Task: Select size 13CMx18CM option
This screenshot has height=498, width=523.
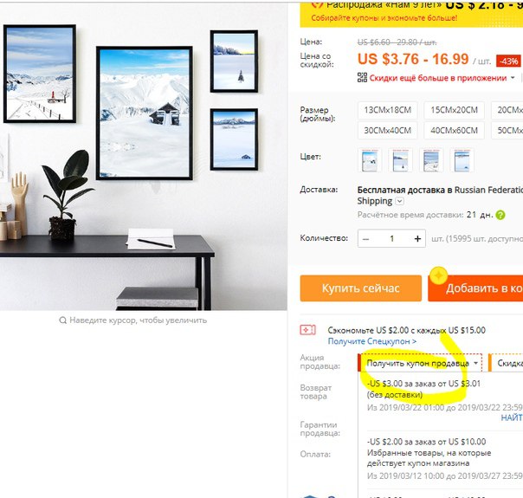Action: [x=388, y=110]
